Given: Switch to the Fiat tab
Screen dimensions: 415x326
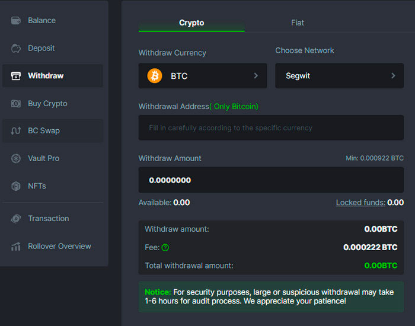Looking at the screenshot, I should click(298, 23).
